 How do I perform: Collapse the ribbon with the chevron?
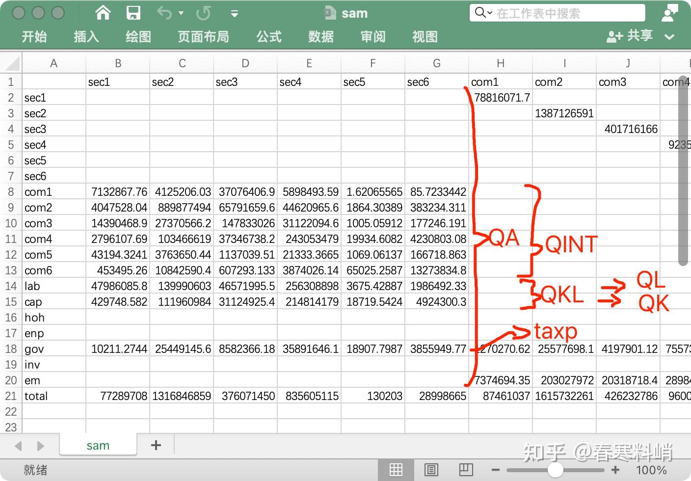click(x=669, y=36)
